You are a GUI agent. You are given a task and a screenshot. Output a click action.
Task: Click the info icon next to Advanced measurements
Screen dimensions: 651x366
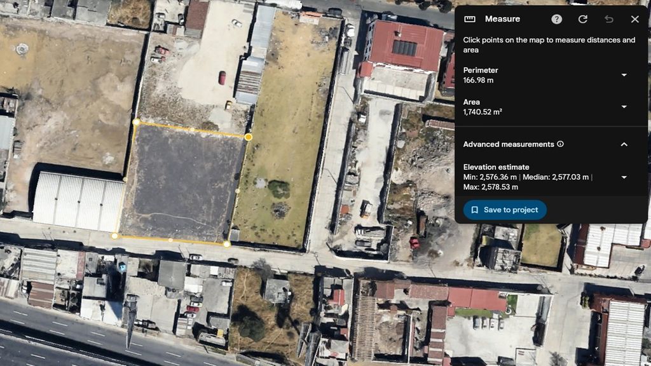click(560, 144)
